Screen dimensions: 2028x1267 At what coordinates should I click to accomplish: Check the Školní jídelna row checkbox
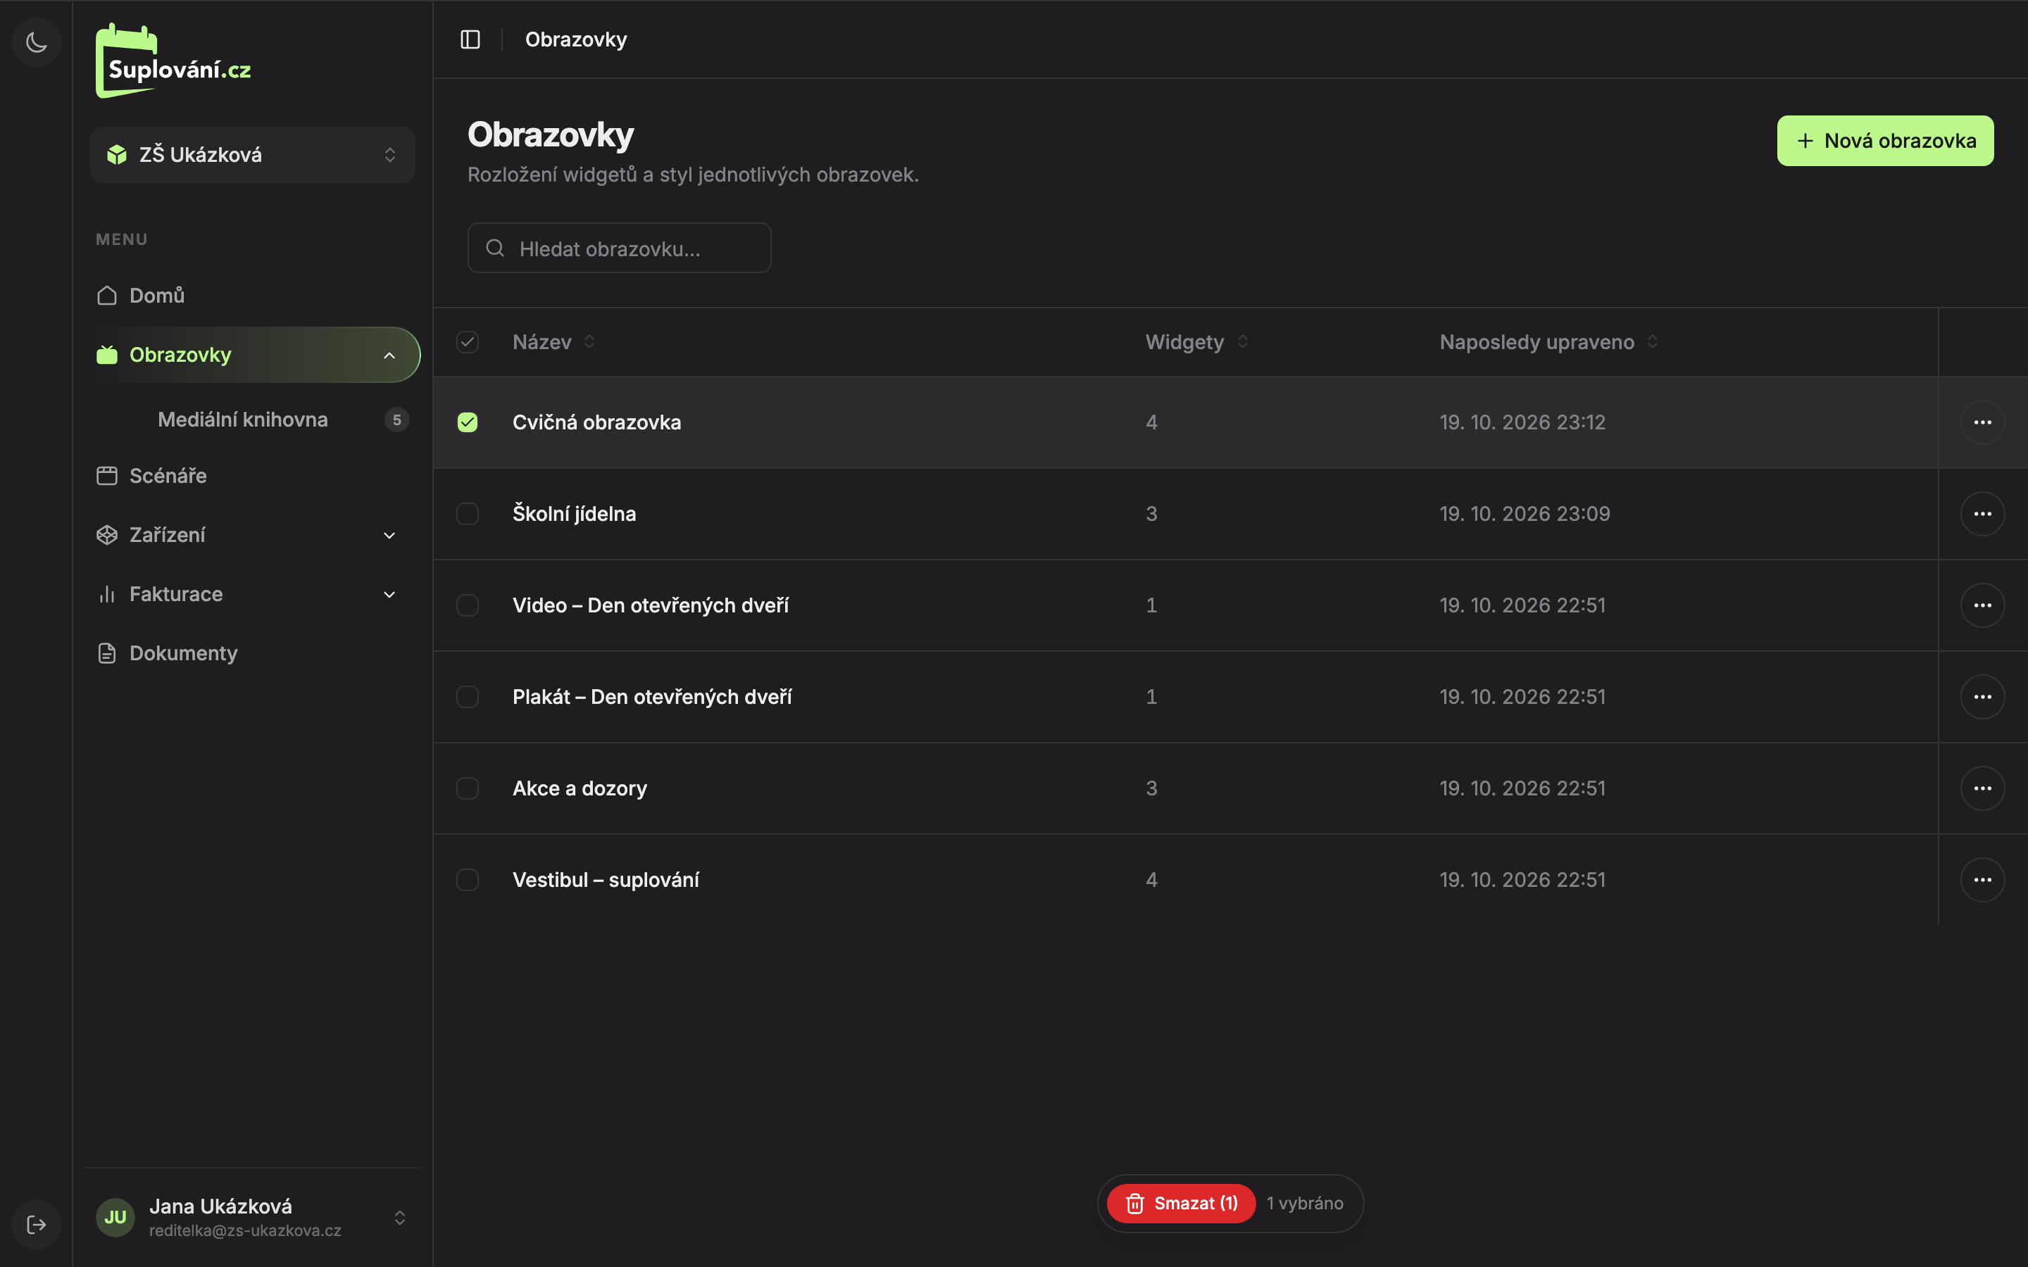coord(468,514)
